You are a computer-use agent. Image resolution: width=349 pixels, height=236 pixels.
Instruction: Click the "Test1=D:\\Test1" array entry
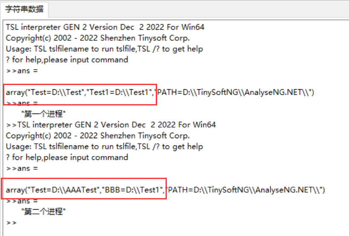pyautogui.click(x=120, y=92)
